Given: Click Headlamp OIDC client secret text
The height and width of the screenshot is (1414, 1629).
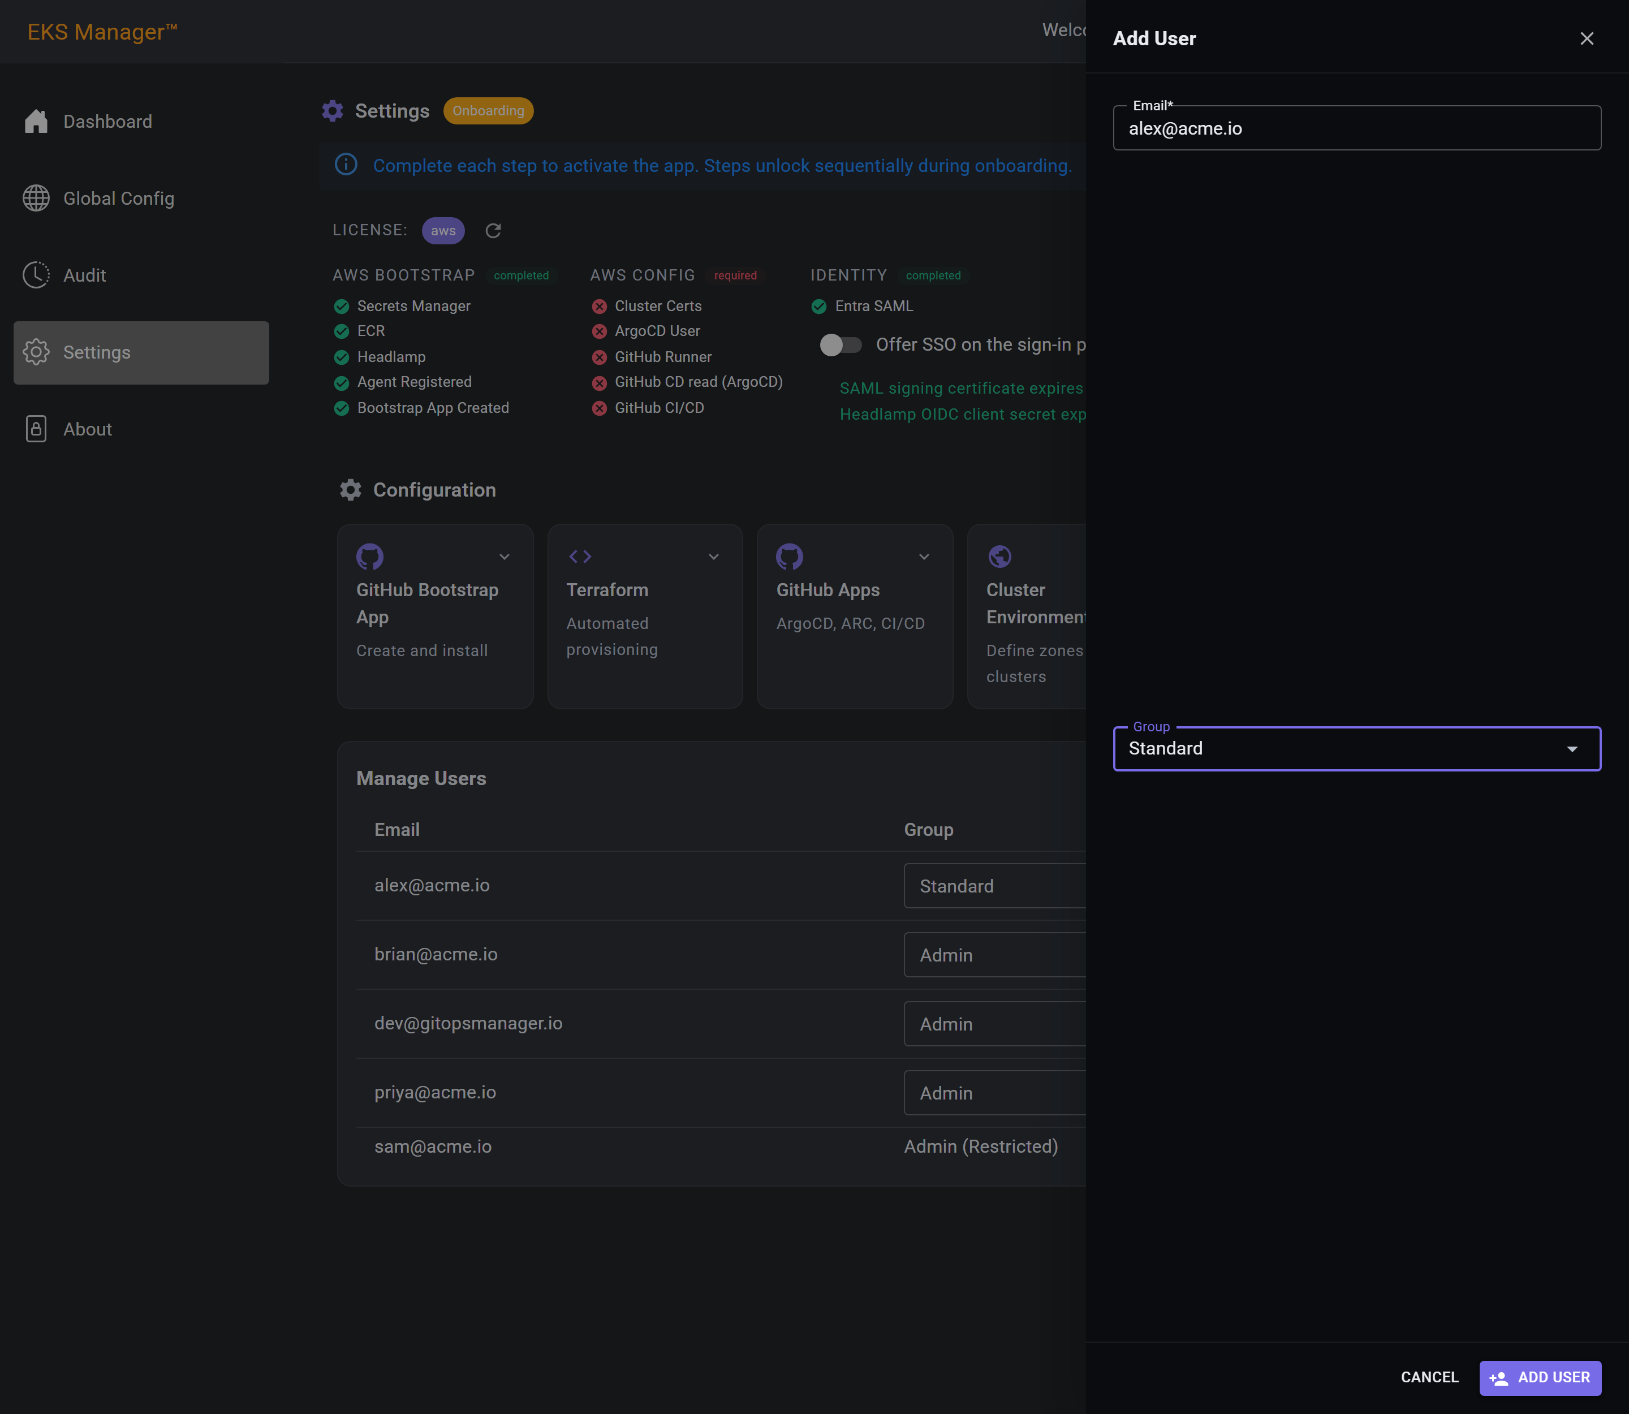Looking at the screenshot, I should click(x=963, y=414).
